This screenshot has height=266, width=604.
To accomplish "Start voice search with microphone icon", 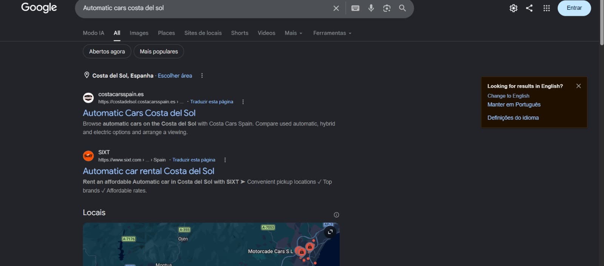I will (x=371, y=8).
